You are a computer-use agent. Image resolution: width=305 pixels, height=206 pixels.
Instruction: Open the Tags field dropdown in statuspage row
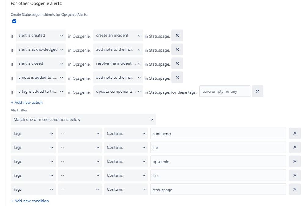(x=33, y=190)
